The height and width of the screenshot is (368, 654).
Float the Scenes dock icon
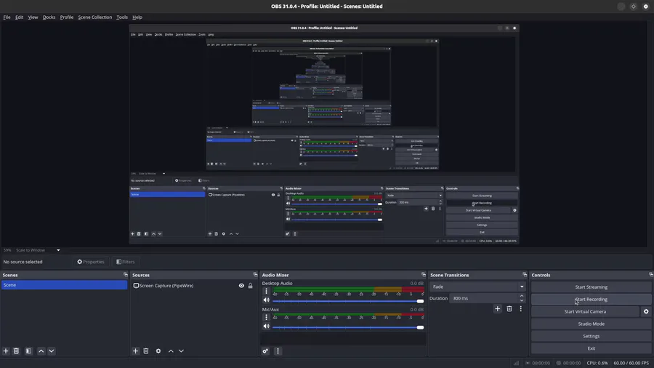click(125, 274)
